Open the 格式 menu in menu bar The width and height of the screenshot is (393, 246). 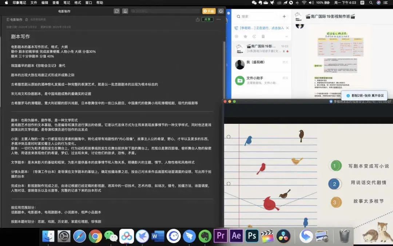[x=78, y=3]
